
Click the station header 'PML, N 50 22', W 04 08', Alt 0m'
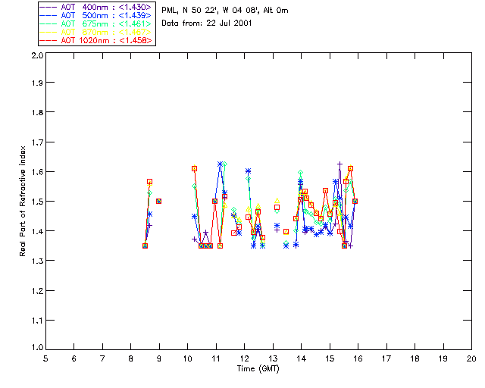pos(225,10)
